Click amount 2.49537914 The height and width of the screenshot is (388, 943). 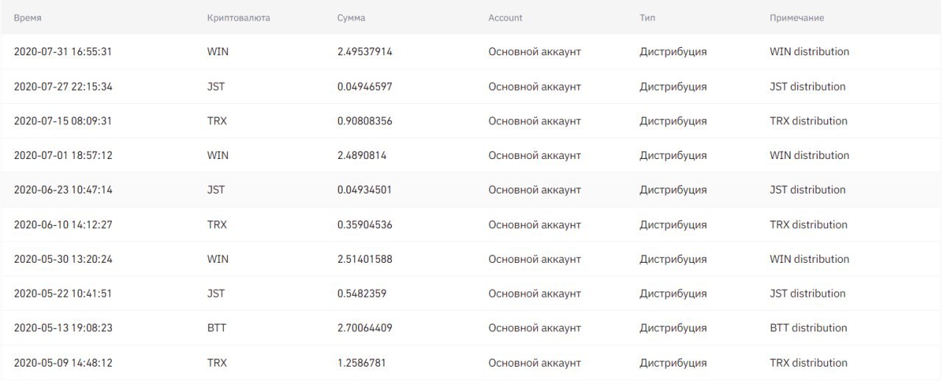(365, 52)
